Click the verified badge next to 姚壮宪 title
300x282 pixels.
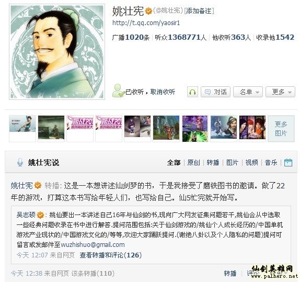148,11
